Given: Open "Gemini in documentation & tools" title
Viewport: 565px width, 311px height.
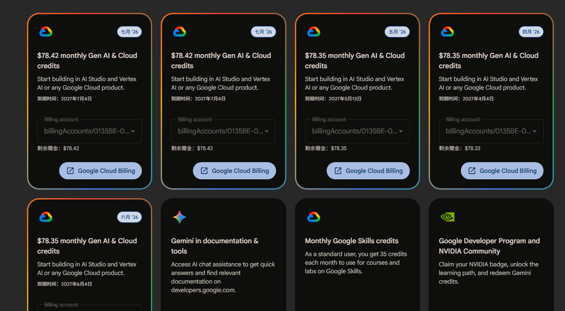Looking at the screenshot, I should [215, 246].
